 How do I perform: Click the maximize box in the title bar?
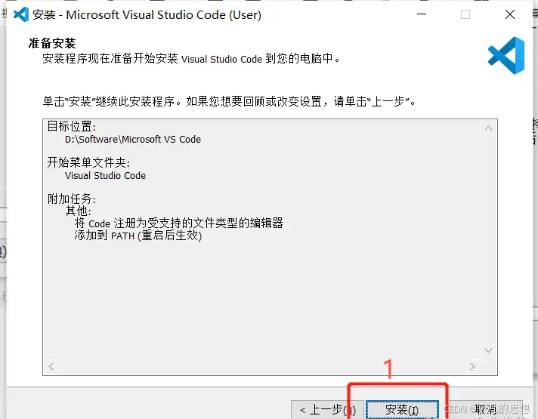coord(465,14)
